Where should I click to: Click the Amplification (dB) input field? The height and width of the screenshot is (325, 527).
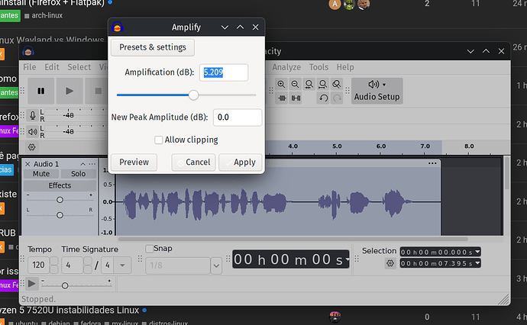[224, 72]
